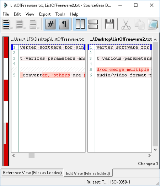
Task: Click the top red block in the difference overview bar
Action: pyautogui.click(x=6, y=47)
